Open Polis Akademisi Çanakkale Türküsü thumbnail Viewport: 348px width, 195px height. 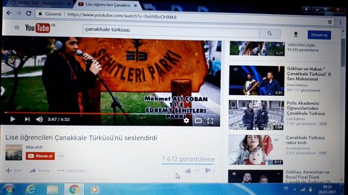coord(256,115)
